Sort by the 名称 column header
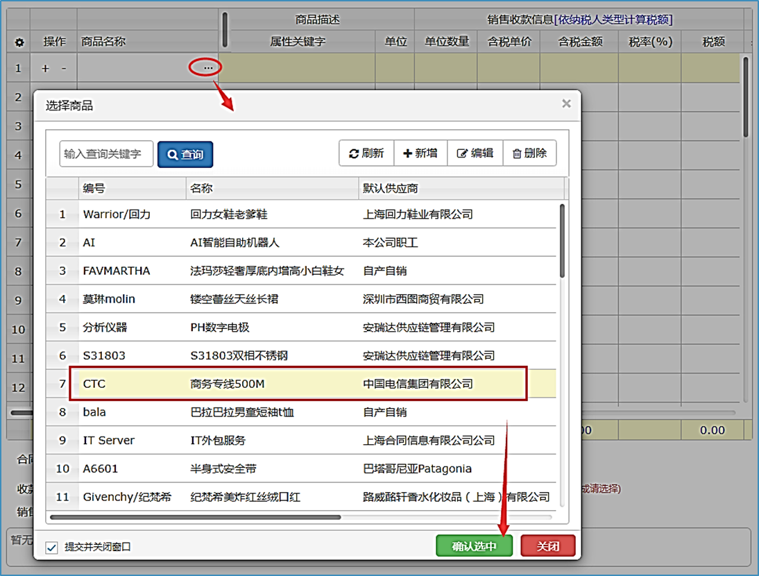The width and height of the screenshot is (759, 576). coord(272,188)
